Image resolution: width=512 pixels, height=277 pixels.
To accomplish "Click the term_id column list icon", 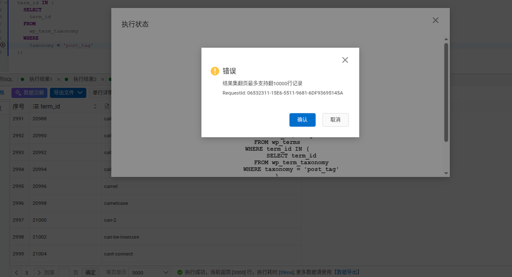I will pos(35,107).
